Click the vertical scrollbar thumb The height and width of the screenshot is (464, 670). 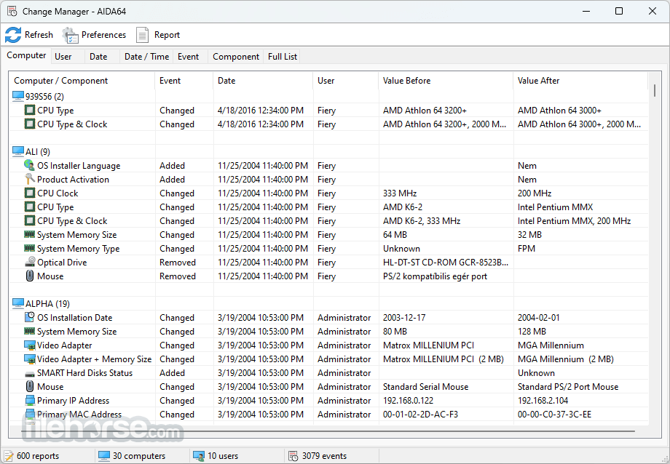pyautogui.click(x=655, y=90)
